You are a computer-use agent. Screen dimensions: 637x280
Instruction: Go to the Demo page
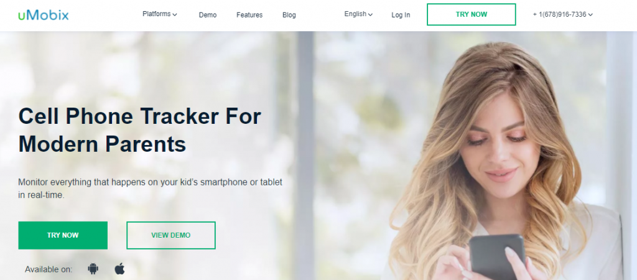pos(208,15)
